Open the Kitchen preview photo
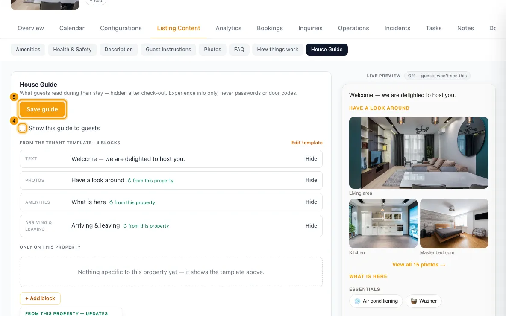506x316 pixels. [x=383, y=223]
